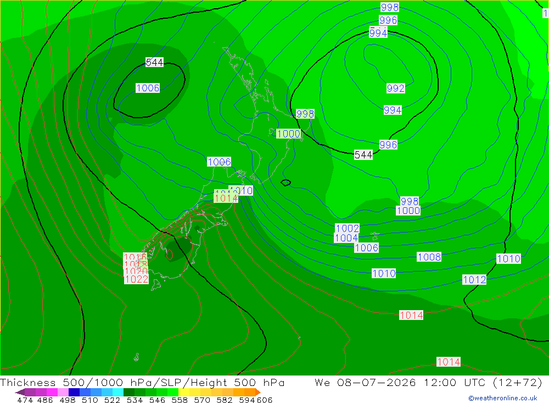Screen dimensions: 549x403
Task: Click the 994 label directly below 992
Action: click(x=393, y=110)
